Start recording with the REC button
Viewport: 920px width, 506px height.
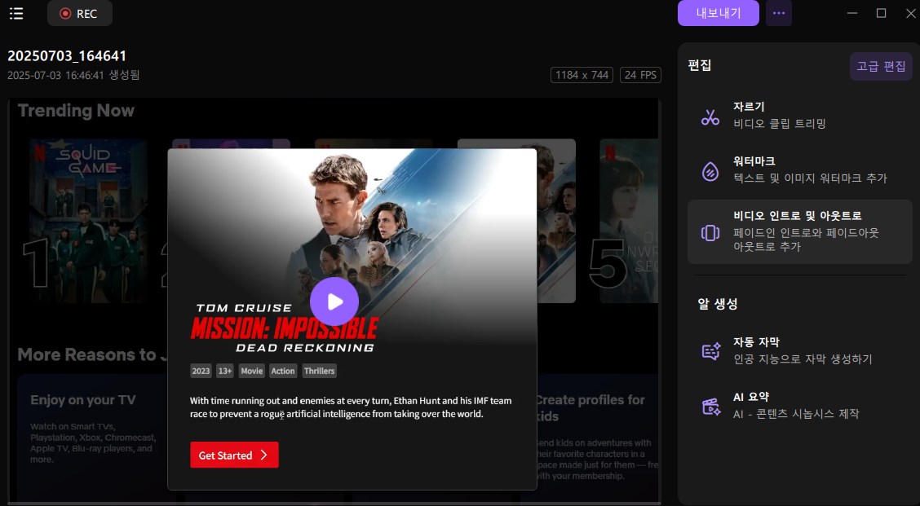point(80,14)
